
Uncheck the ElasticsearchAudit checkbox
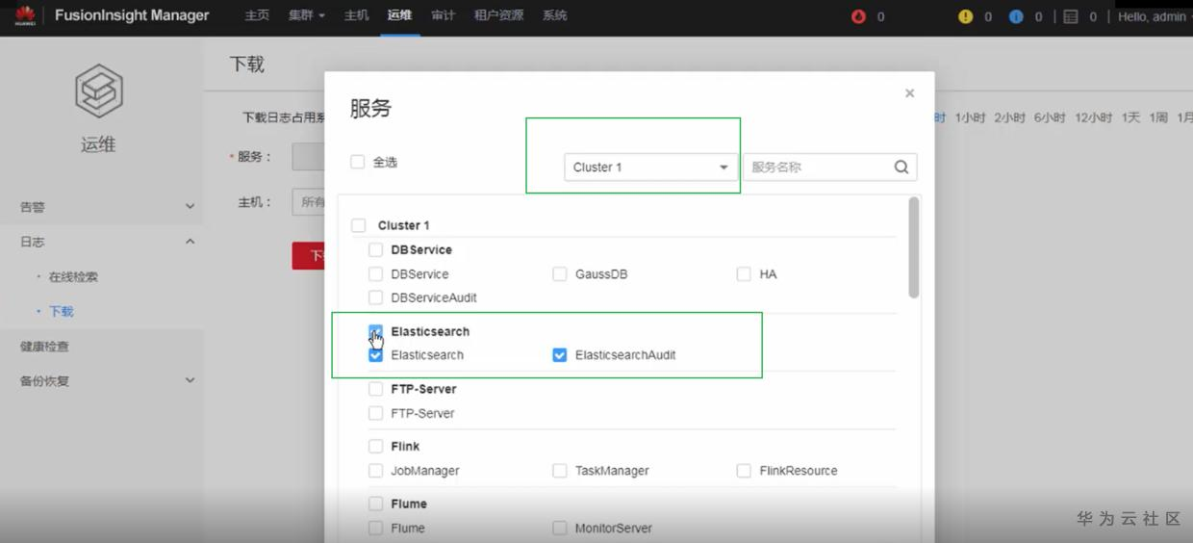[560, 355]
